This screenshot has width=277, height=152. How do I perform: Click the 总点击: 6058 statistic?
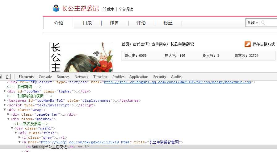pos(135,55)
